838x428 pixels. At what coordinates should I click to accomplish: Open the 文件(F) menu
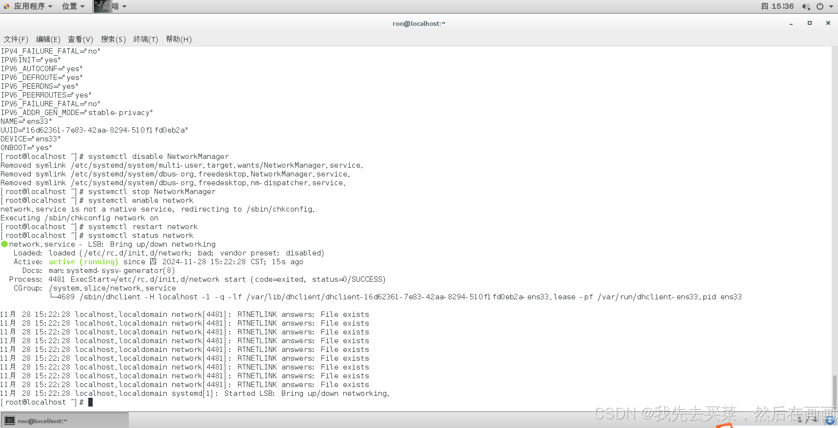point(16,39)
